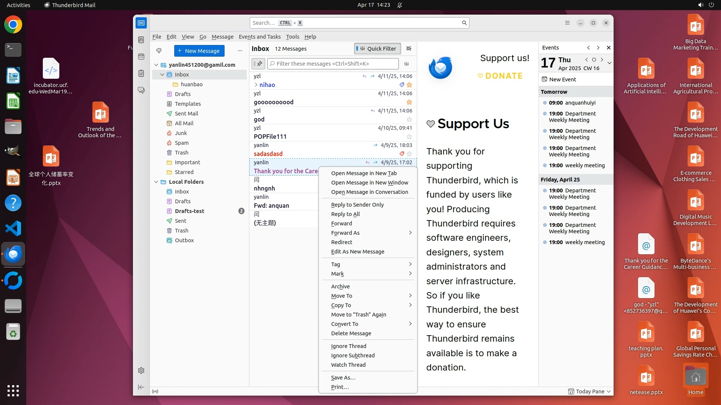This screenshot has width=721, height=405.
Task: Open the Address Book space icon
Action: pyautogui.click(x=141, y=40)
